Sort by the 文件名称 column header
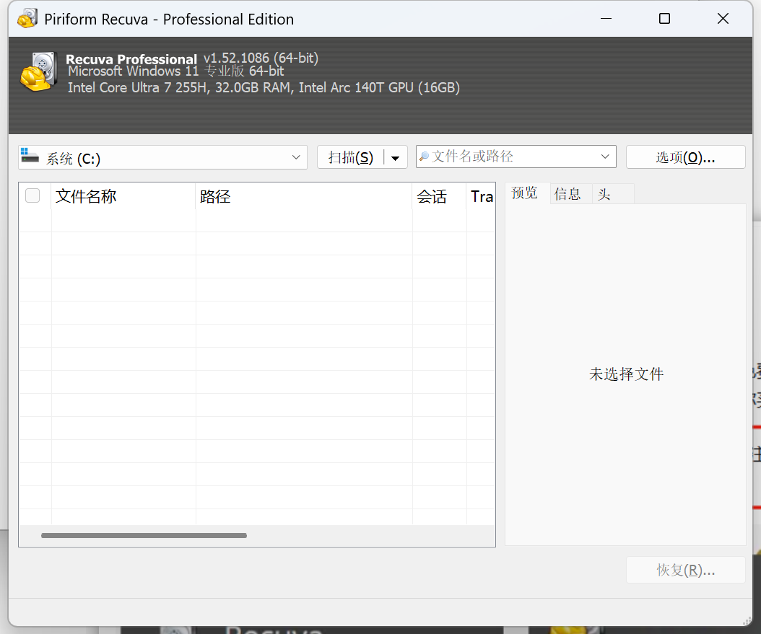This screenshot has height=634, width=761. 123,196
